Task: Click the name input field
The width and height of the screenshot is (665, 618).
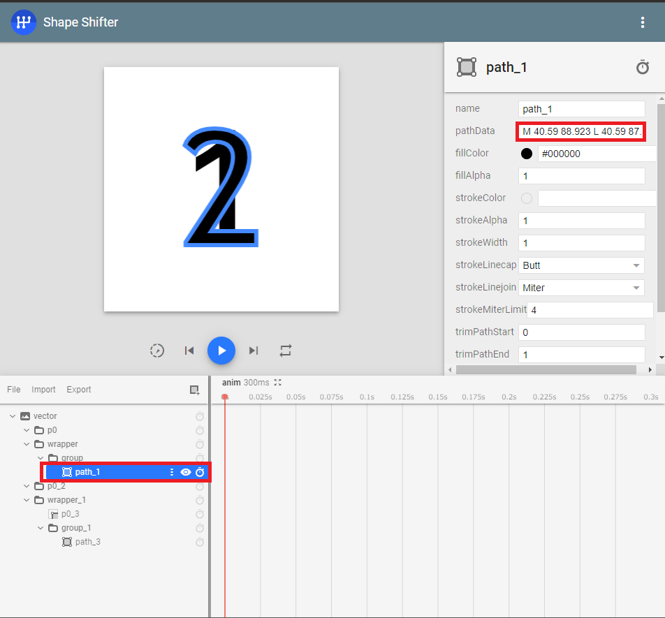Action: [x=581, y=109]
